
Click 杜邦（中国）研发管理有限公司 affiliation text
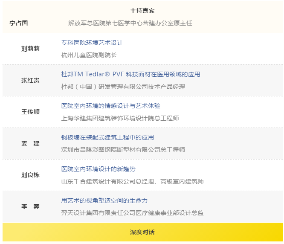pos(123,87)
